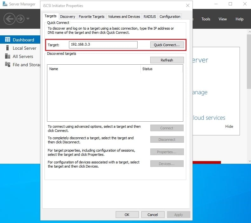Click the Target IP address field
The image size is (251, 223).
[103, 45]
